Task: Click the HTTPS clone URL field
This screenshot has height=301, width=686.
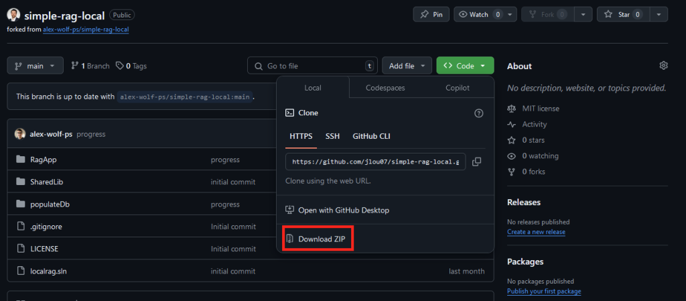Action: tap(375, 162)
